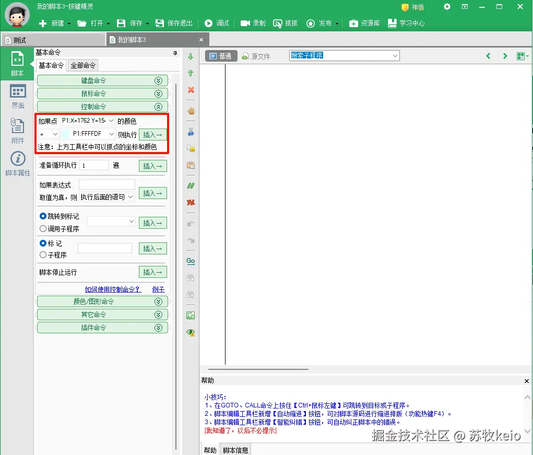Click the green move-down arrow icon
Screen dimensions: 533x455
[191, 56]
